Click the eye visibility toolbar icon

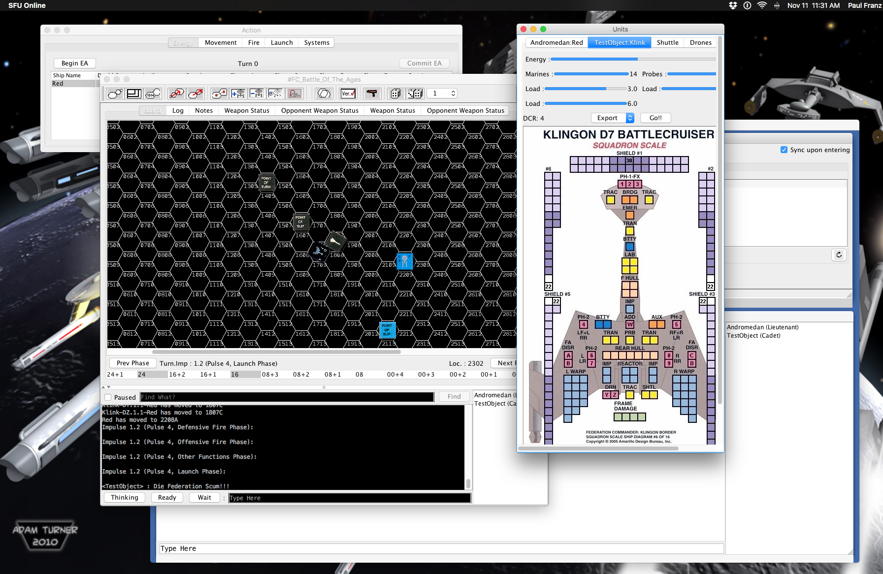tap(275, 94)
